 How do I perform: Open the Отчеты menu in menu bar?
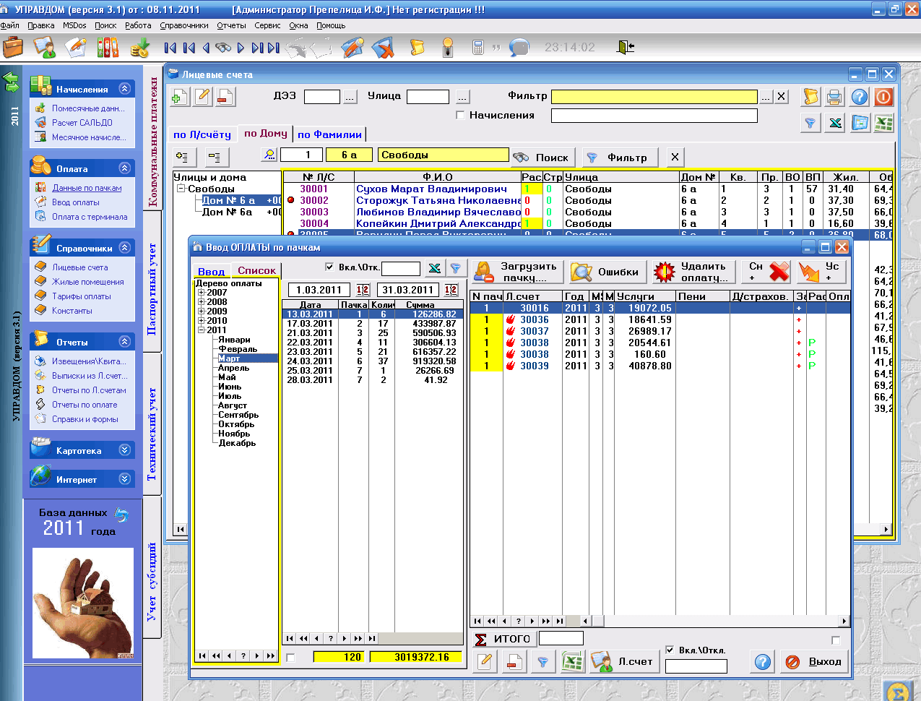point(231,25)
